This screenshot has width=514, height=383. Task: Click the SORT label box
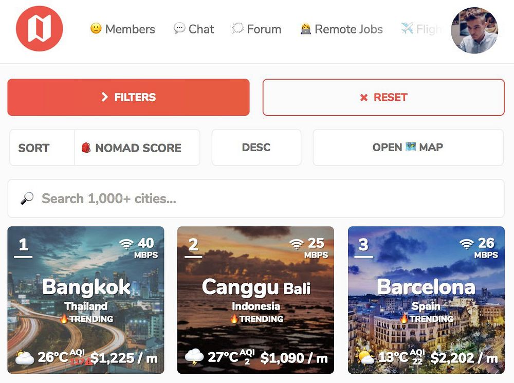[x=42, y=147]
